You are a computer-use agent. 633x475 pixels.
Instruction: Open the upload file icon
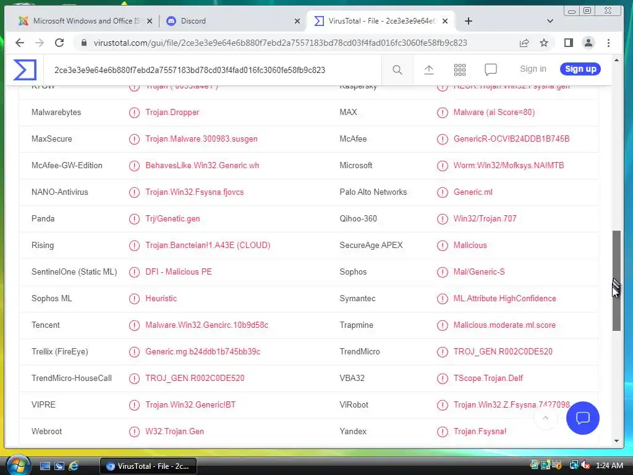click(429, 70)
